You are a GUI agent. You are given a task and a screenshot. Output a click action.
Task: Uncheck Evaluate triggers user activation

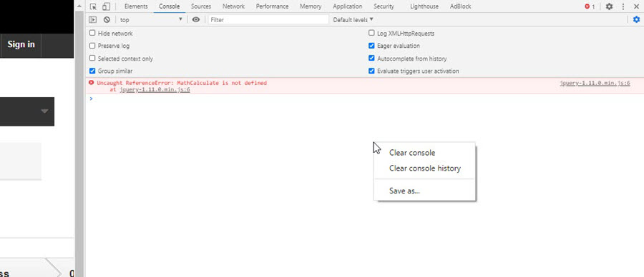(371, 71)
